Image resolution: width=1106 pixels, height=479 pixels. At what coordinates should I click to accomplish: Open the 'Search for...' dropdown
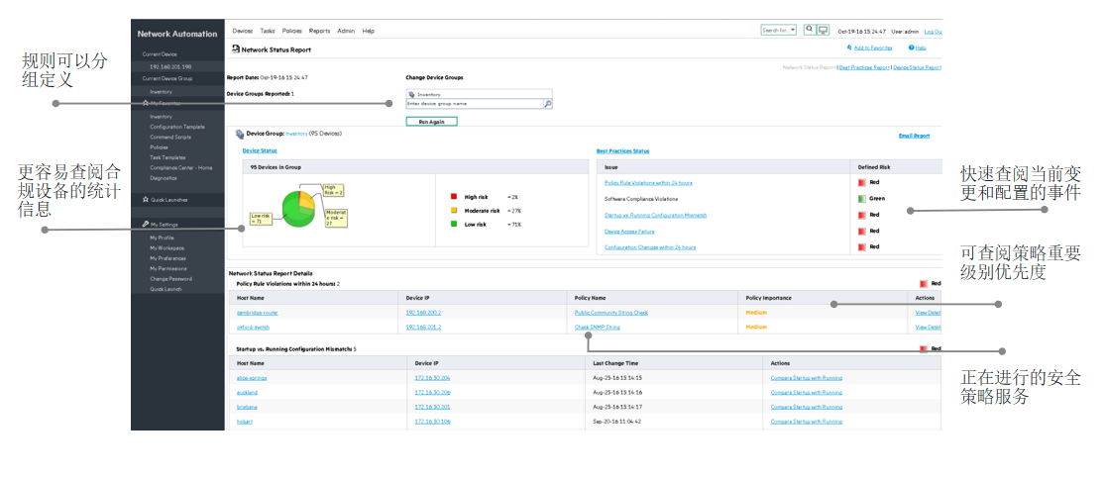(779, 31)
